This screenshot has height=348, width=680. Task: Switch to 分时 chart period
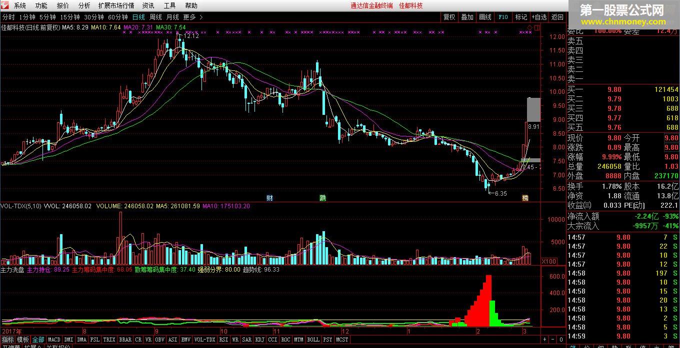(8, 17)
